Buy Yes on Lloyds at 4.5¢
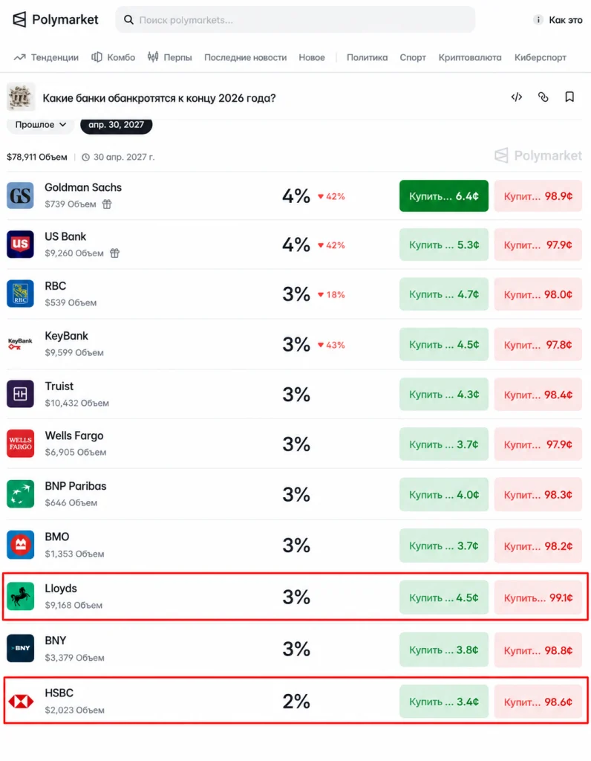 click(443, 598)
